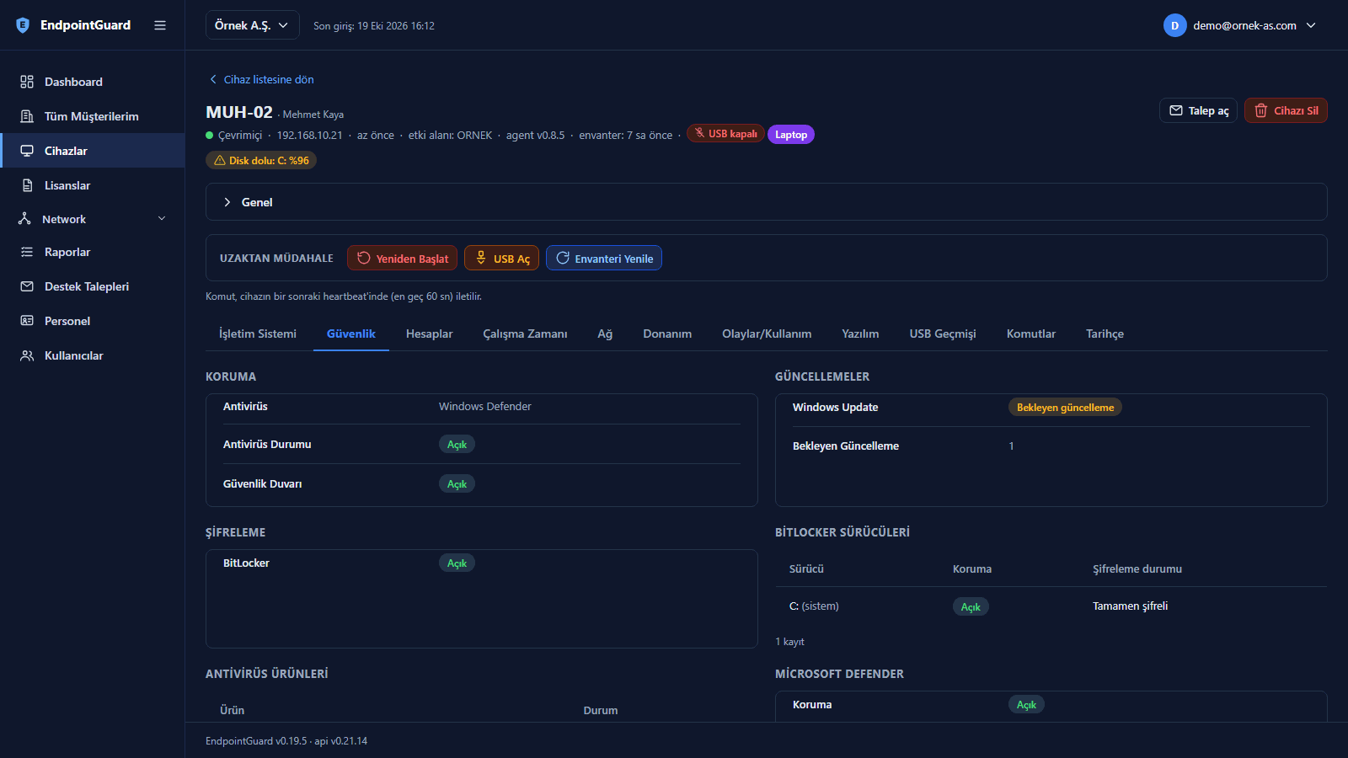This screenshot has width=1348, height=758.
Task: Click the Laptop device type badge
Action: (791, 135)
